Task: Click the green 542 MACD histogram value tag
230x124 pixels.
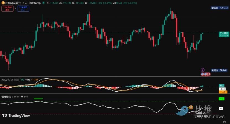Action: point(222,86)
